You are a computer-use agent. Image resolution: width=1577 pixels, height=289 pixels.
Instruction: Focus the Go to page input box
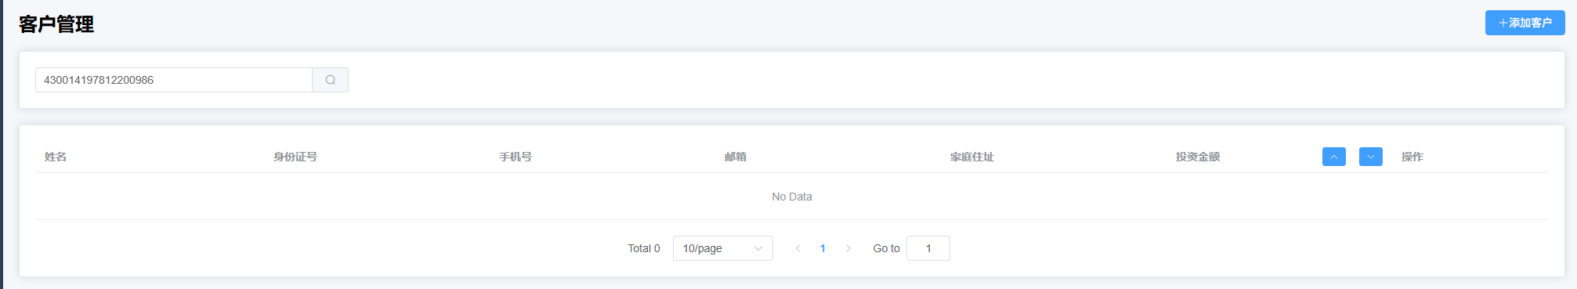coord(928,248)
